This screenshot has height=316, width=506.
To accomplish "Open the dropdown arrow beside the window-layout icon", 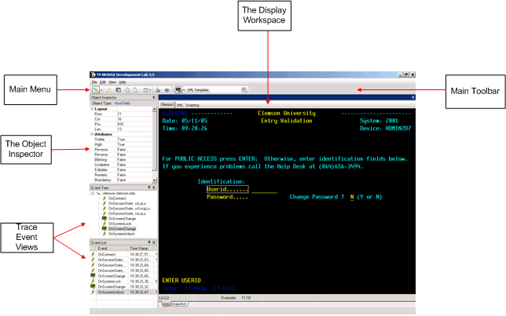I will pyautogui.click(x=150, y=90).
